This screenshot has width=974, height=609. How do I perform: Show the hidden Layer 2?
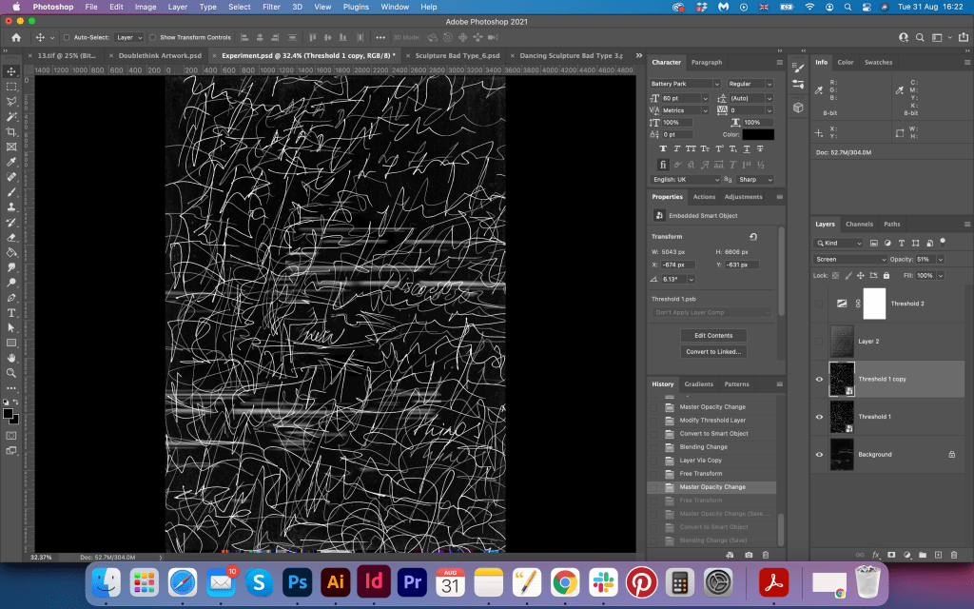819,341
